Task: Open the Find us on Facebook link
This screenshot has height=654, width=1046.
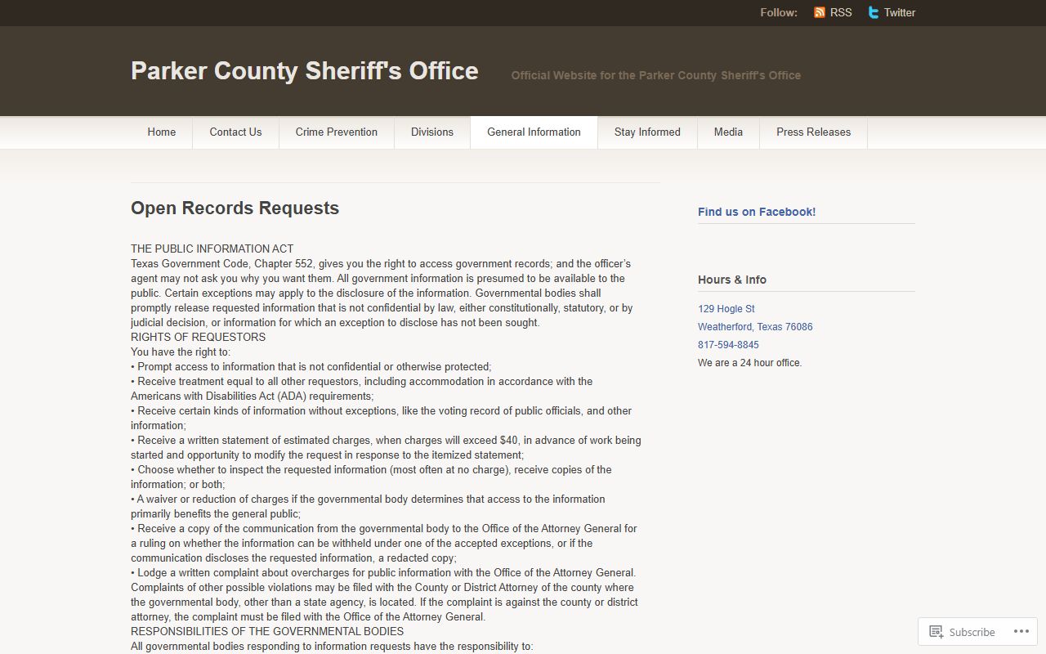Action: tap(757, 212)
